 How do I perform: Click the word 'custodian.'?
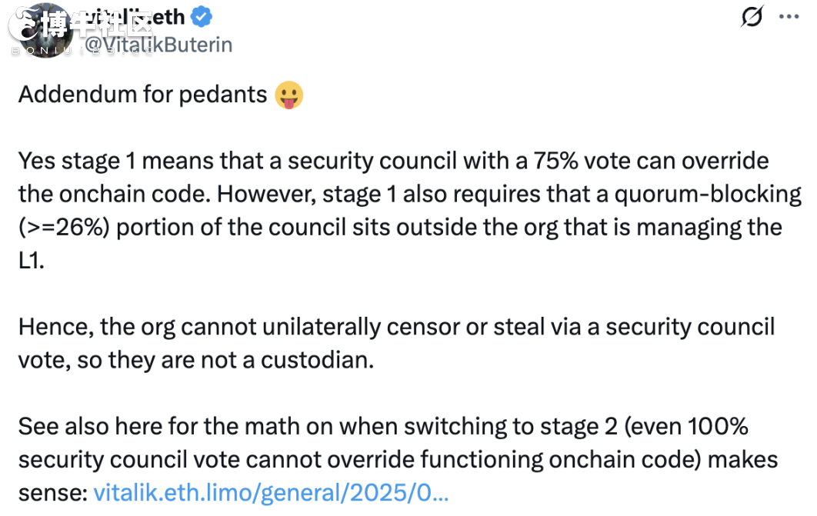[x=317, y=361]
